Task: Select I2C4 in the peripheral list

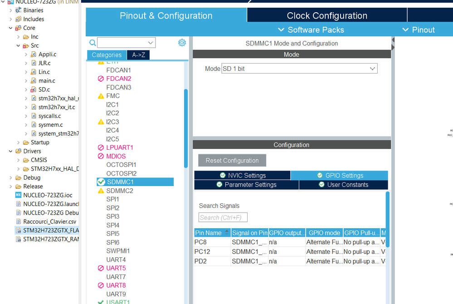Action: tap(112, 130)
